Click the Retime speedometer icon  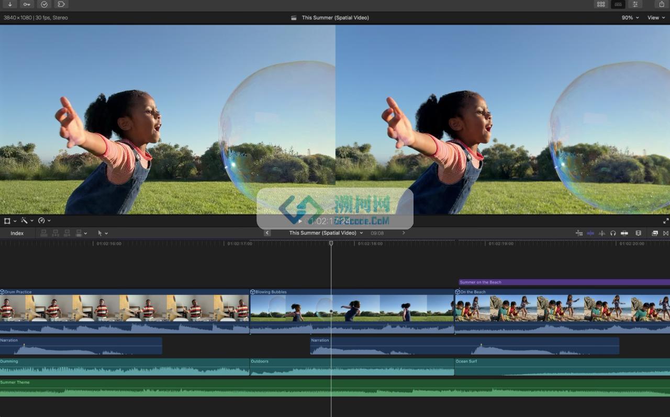click(x=41, y=221)
